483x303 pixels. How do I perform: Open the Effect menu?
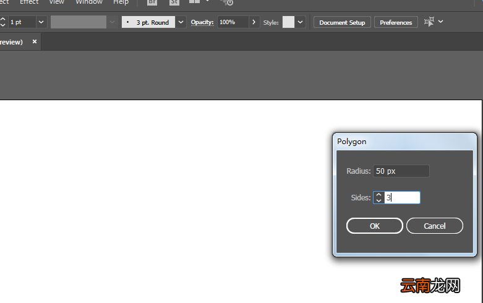29,2
